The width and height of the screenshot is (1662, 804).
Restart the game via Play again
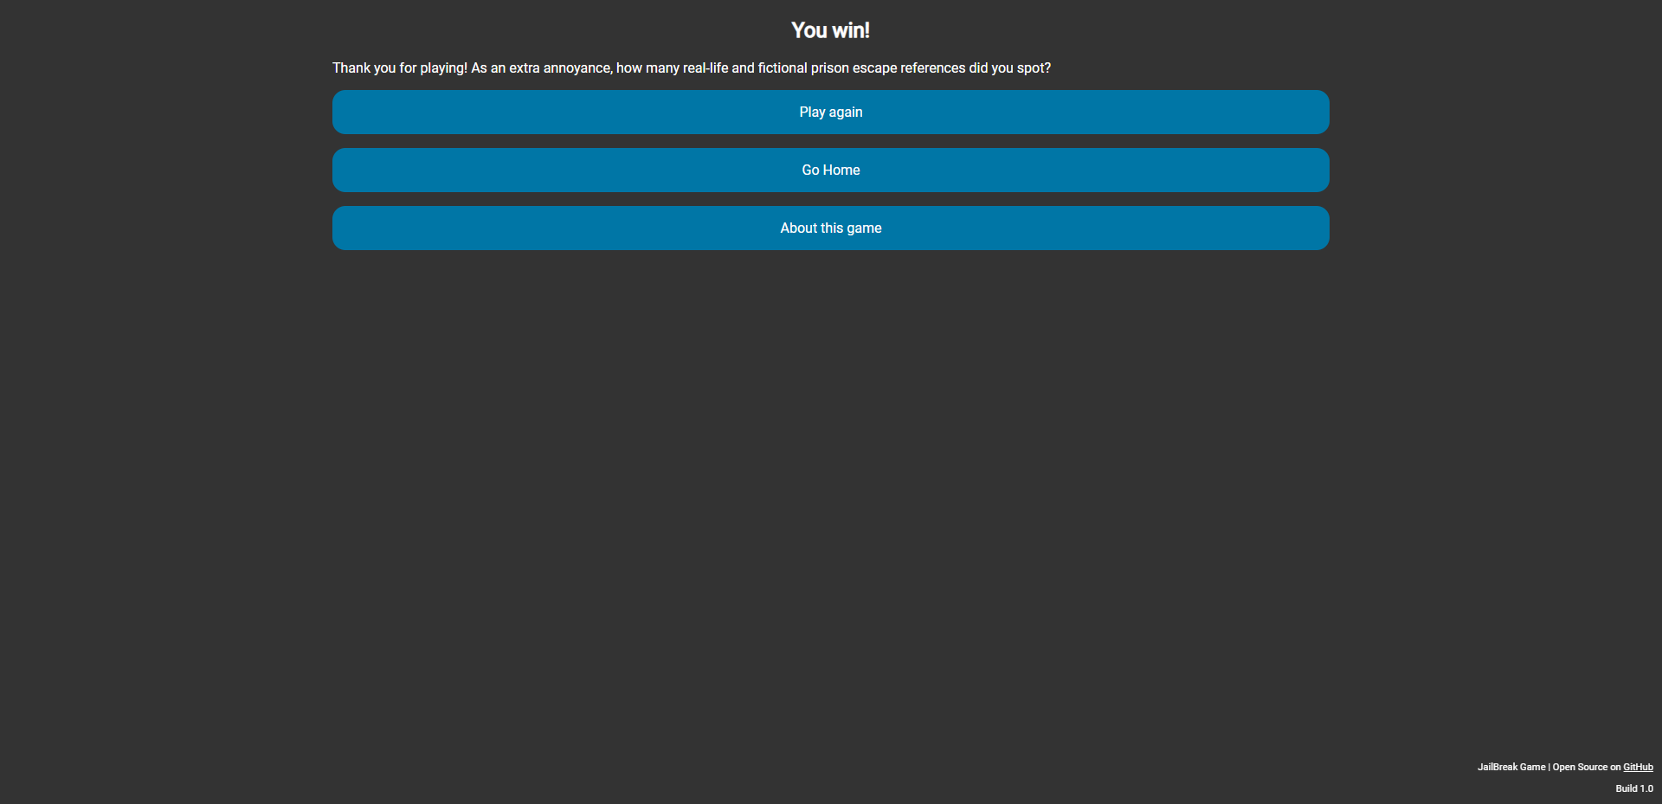830,112
